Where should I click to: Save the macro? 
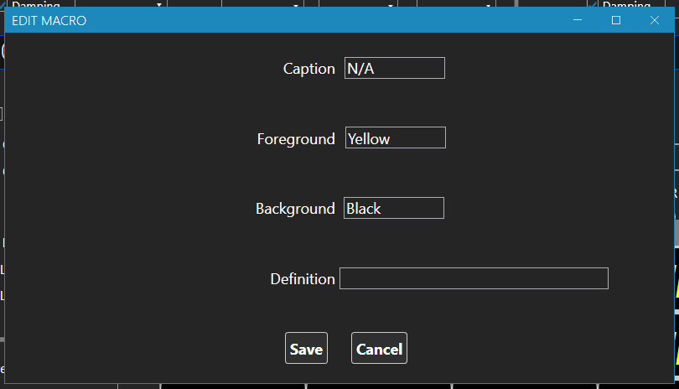pyautogui.click(x=306, y=348)
